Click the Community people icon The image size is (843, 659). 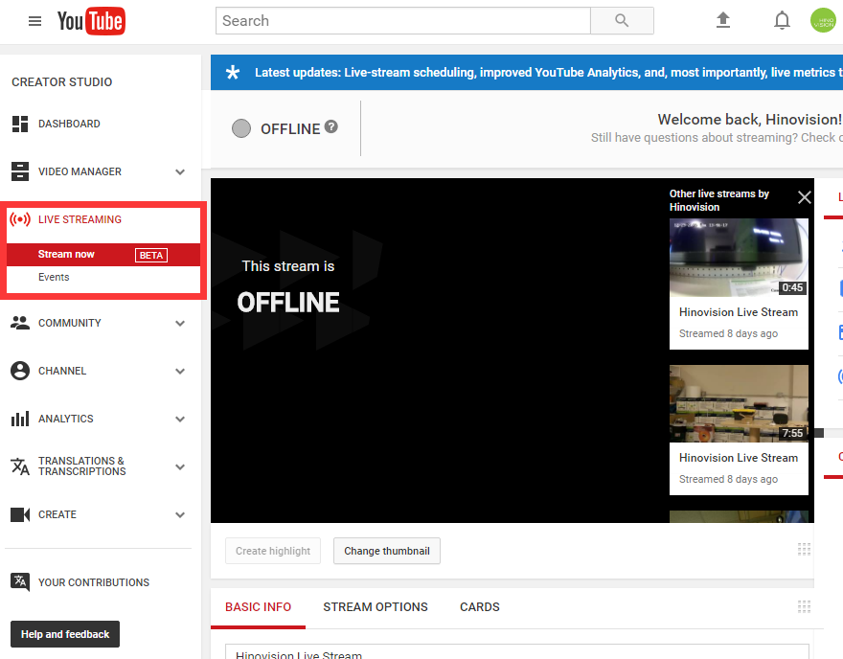20,323
